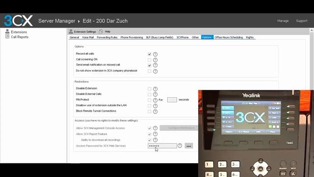Click the Help toolbar icon

[101, 31]
